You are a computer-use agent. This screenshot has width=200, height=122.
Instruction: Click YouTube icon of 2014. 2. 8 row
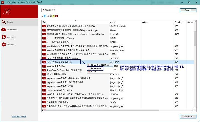click(44, 50)
